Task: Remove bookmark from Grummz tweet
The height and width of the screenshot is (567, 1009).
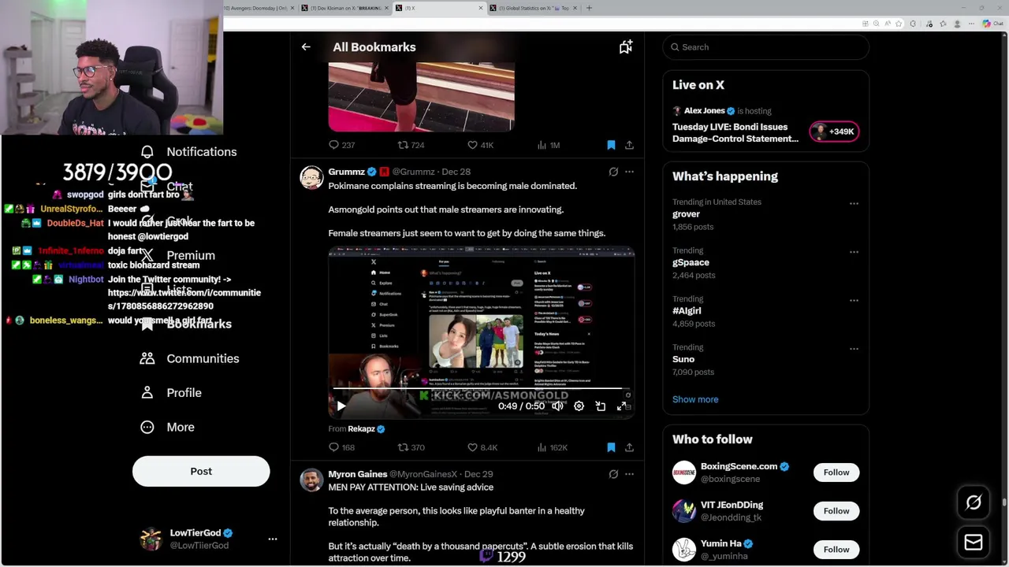Action: click(611, 447)
